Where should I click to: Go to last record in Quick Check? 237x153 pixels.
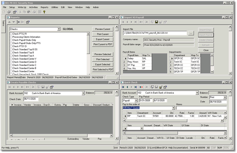[x=136, y=87]
